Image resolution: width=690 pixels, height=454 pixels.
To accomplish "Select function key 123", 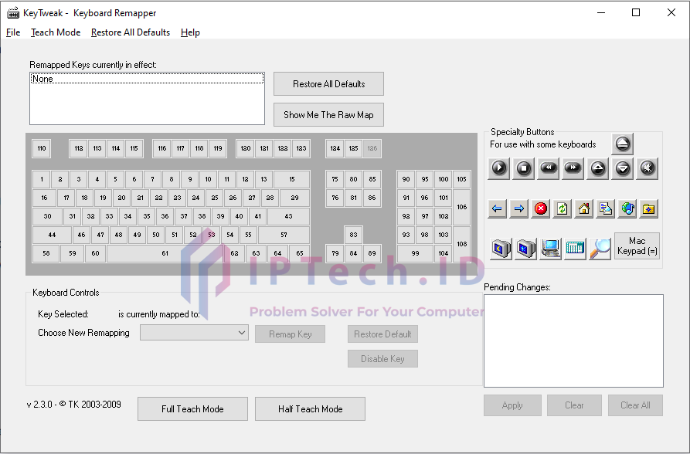I will pos(301,149).
